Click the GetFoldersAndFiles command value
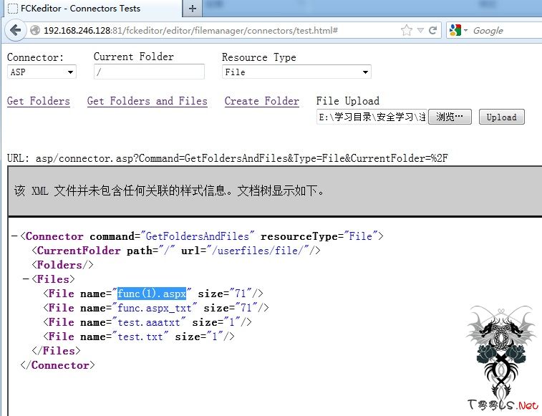The height and width of the screenshot is (416, 542). click(198, 236)
